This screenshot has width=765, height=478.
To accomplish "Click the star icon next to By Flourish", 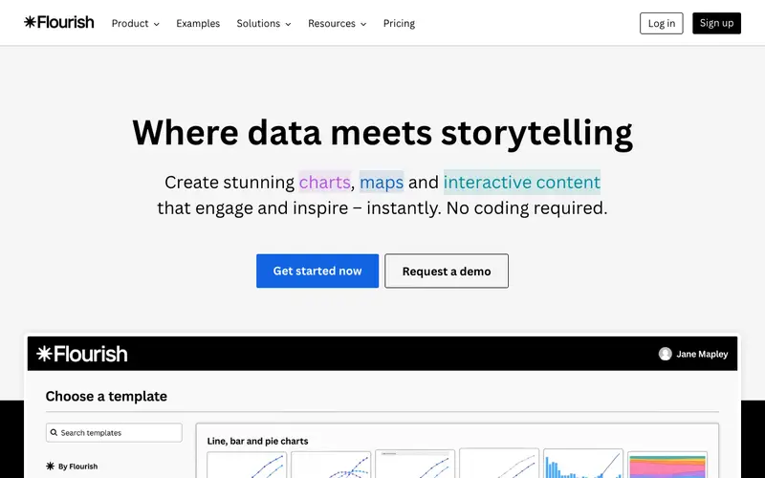I will (x=51, y=467).
